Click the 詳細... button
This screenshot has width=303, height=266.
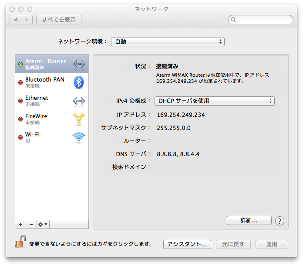click(249, 220)
